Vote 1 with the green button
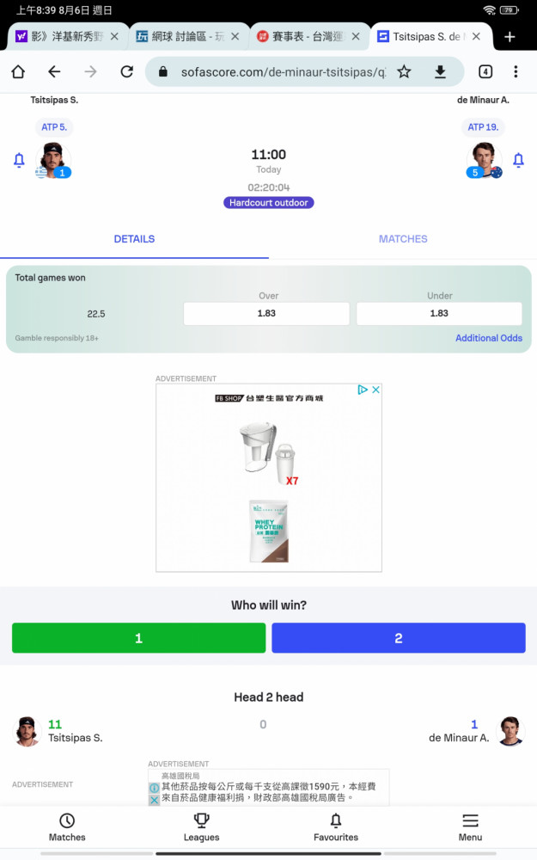537x860 pixels. 138,638
